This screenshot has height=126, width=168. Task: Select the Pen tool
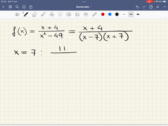click(26, 14)
